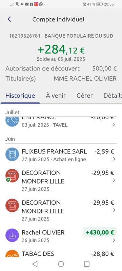The image size is (122, 271).
Task: Open chevron of first DECORATION MONDFR LILLE entry
Action: (114, 180)
